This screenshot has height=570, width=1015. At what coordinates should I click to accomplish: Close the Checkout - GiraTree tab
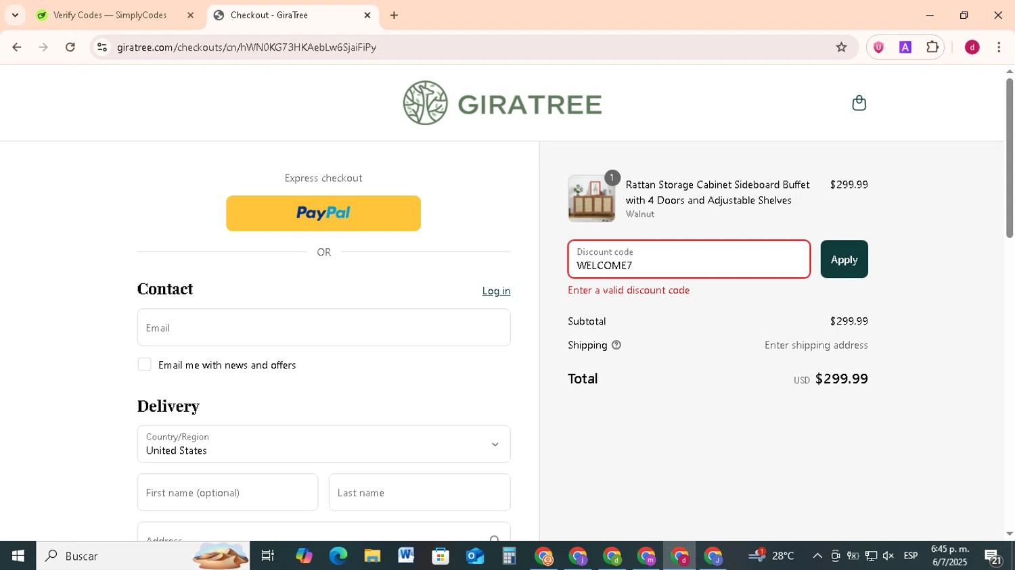pyautogui.click(x=367, y=15)
